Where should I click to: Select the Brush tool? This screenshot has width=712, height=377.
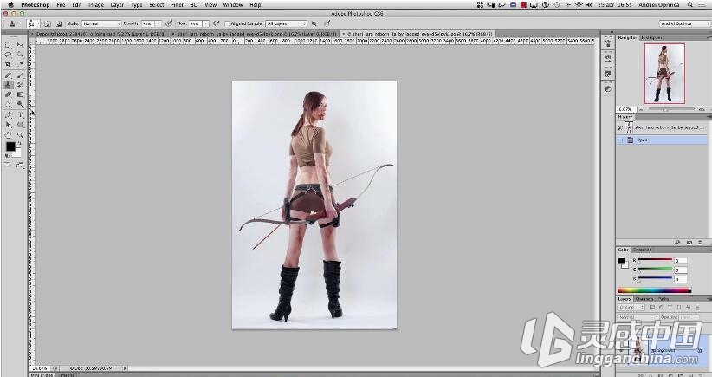click(20, 75)
